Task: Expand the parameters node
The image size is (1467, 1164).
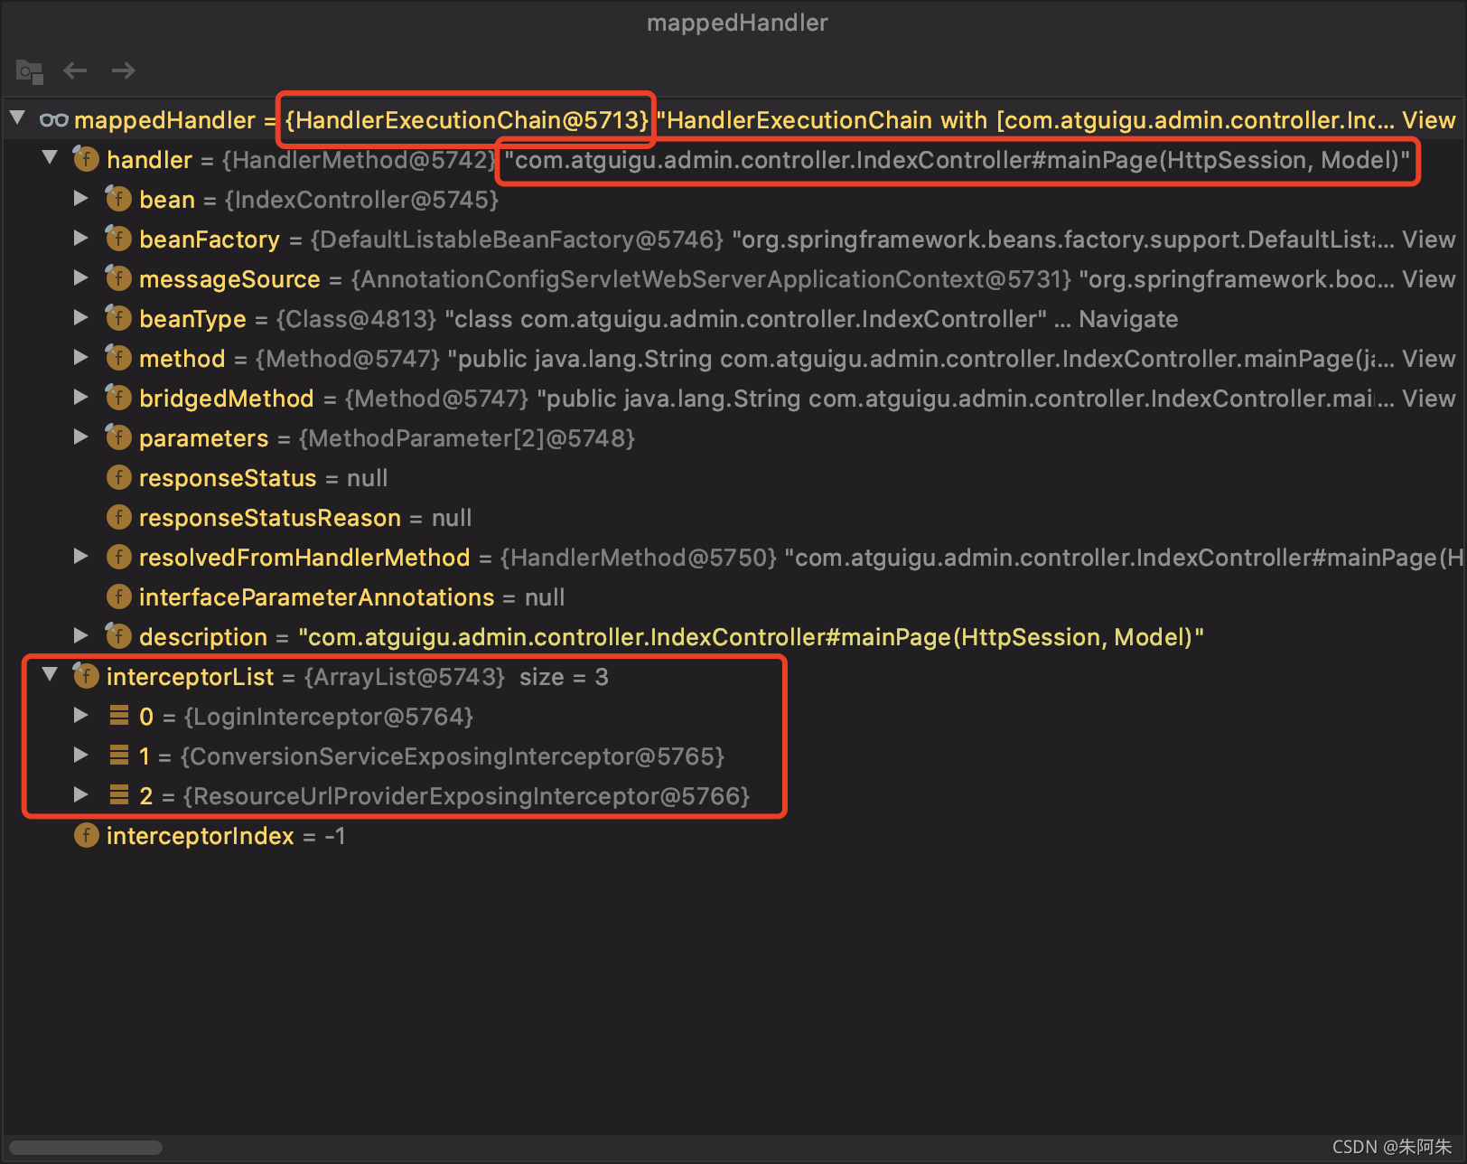Action: coord(81,437)
